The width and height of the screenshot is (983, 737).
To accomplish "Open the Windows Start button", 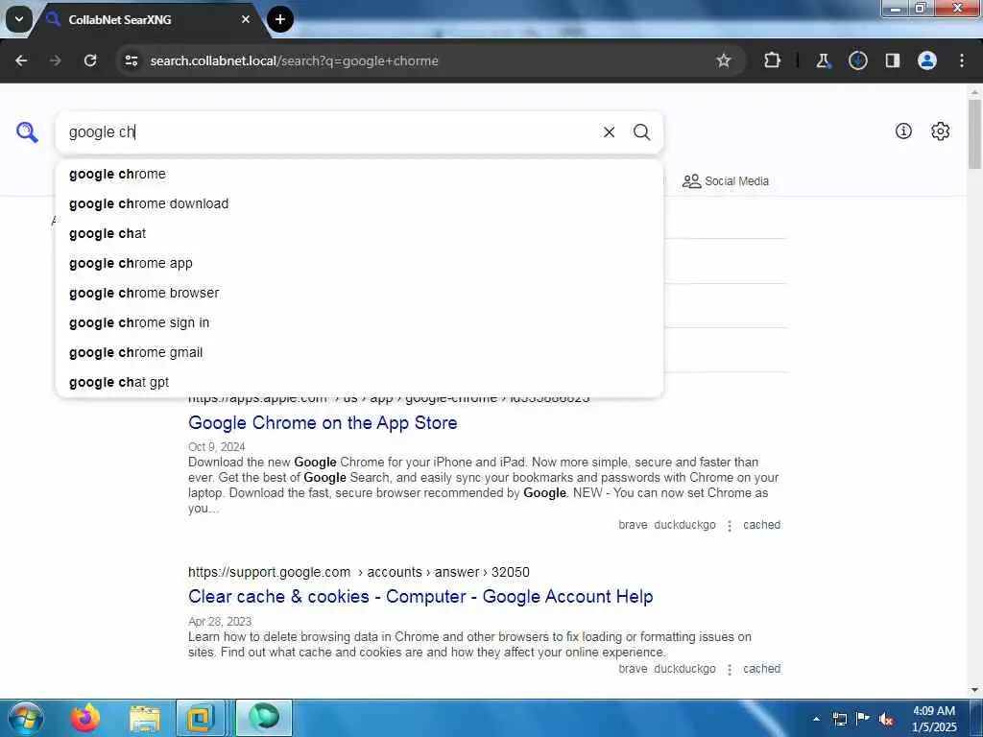I will click(x=26, y=718).
